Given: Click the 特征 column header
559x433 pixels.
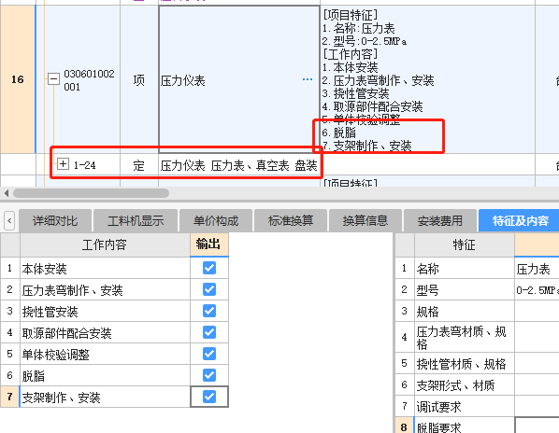Looking at the screenshot, I should pyautogui.click(x=465, y=244).
